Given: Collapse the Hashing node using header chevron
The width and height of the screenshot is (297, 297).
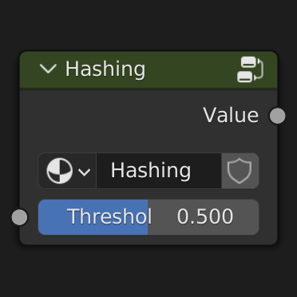Looking at the screenshot, I should [48, 69].
